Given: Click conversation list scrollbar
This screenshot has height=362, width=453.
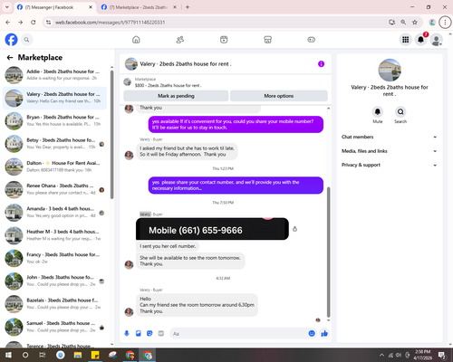Looking at the screenshot, I should 112,134.
